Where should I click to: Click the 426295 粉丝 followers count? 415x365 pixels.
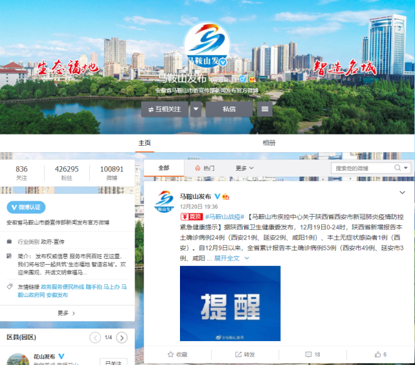pyautogui.click(x=67, y=173)
